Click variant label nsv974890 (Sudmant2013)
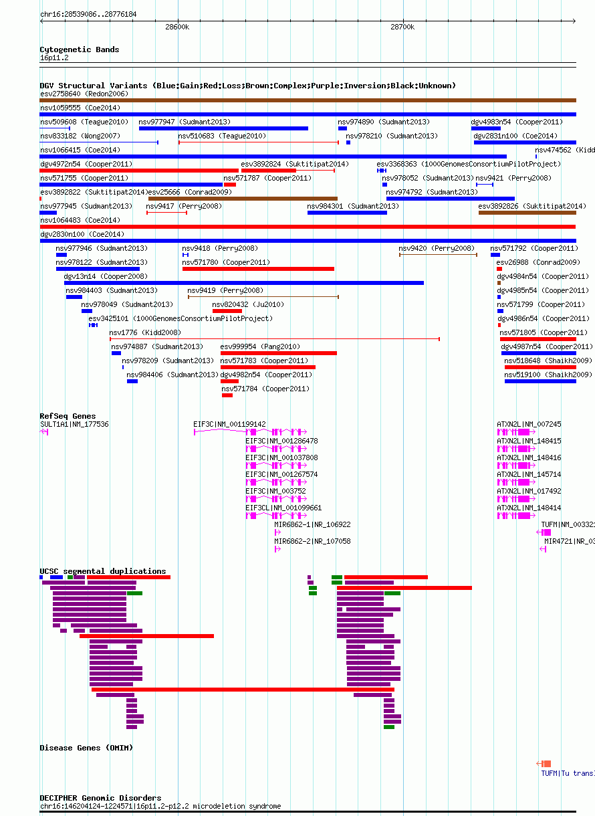The image size is (595, 816). [384, 122]
